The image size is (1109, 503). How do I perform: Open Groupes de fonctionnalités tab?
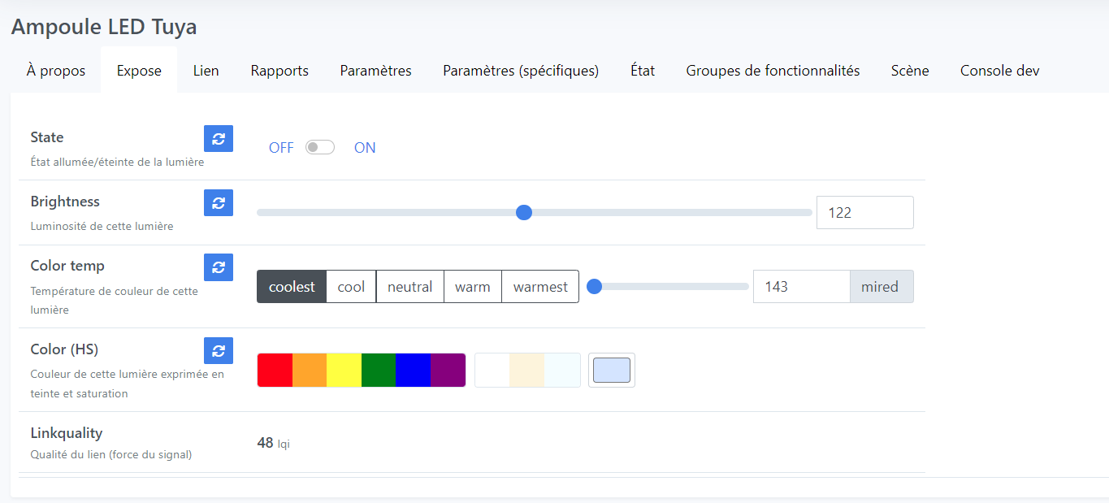(773, 71)
